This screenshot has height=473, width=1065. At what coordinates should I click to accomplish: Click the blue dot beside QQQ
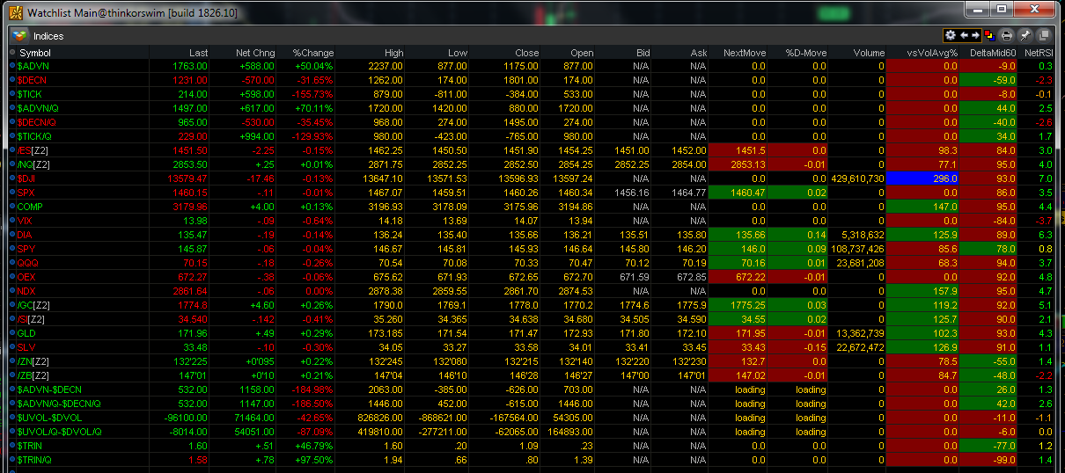(11, 263)
